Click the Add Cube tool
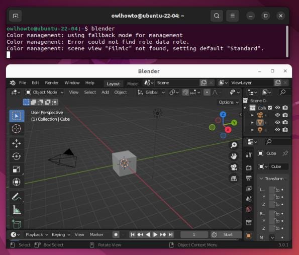 click(17, 224)
